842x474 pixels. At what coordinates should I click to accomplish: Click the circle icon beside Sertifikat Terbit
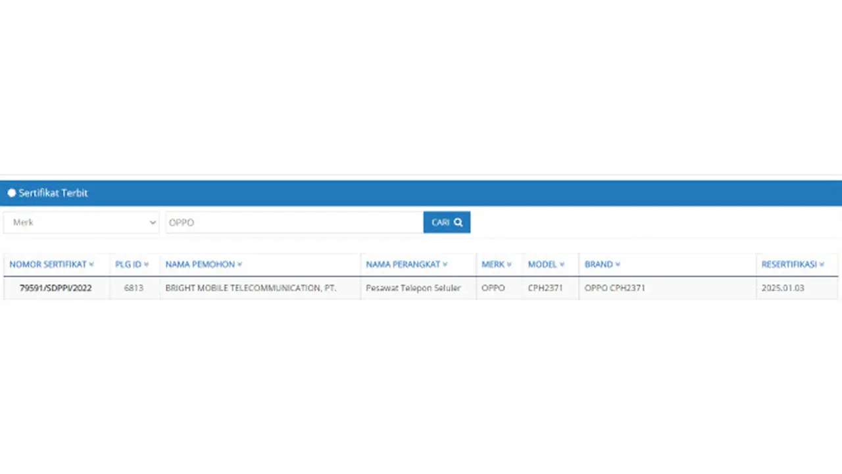coord(11,193)
